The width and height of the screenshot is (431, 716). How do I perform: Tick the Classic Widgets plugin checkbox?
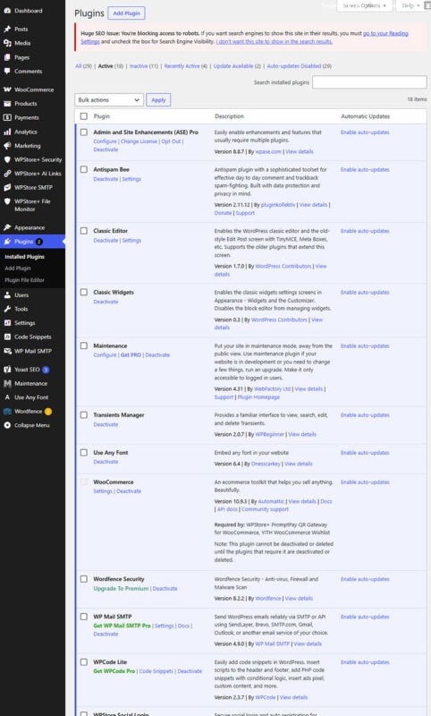[84, 292]
